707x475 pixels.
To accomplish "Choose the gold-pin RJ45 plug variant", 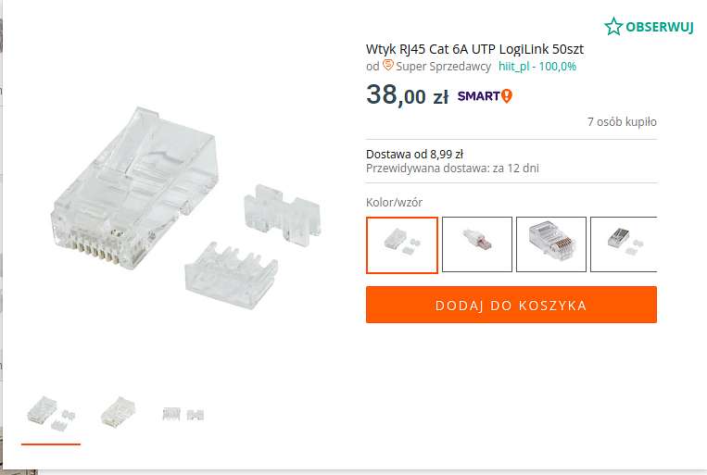I will point(551,244).
